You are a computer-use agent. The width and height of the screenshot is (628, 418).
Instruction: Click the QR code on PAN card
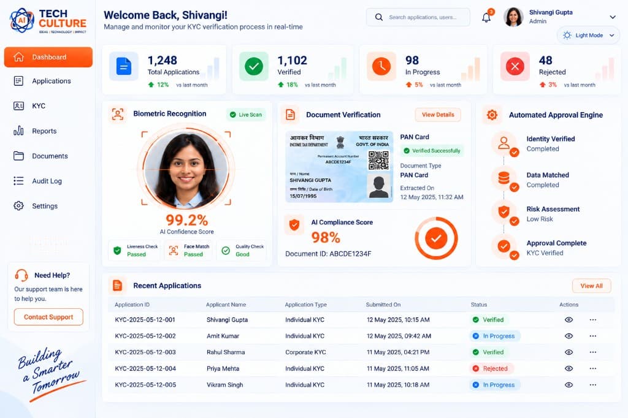378,161
